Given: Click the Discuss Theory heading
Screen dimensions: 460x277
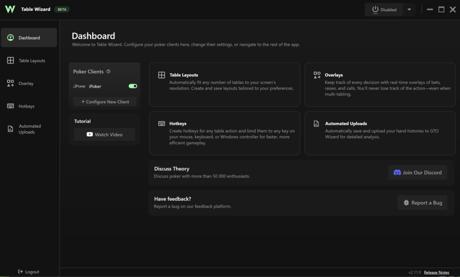Looking at the screenshot, I should (172, 169).
